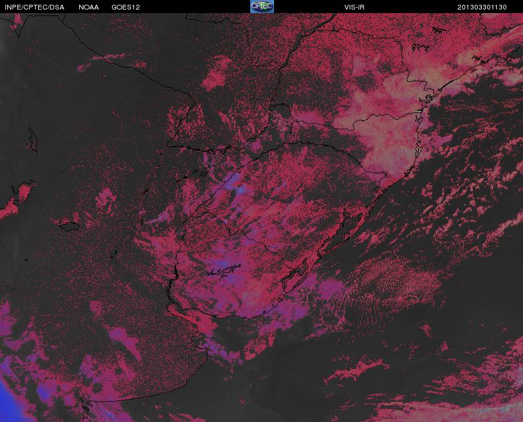Click the 201303301130 timestamp

coord(482,7)
